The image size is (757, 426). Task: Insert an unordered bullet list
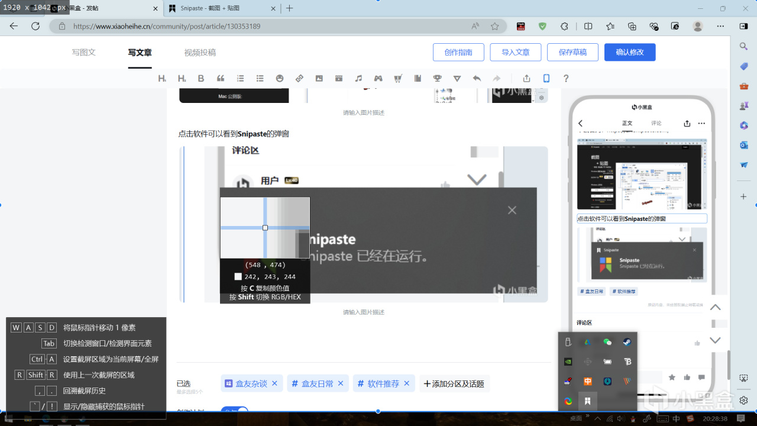[260, 78]
